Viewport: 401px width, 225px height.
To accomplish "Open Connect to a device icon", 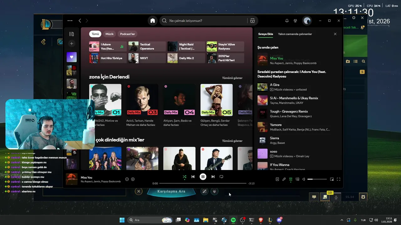I will pos(298,179).
